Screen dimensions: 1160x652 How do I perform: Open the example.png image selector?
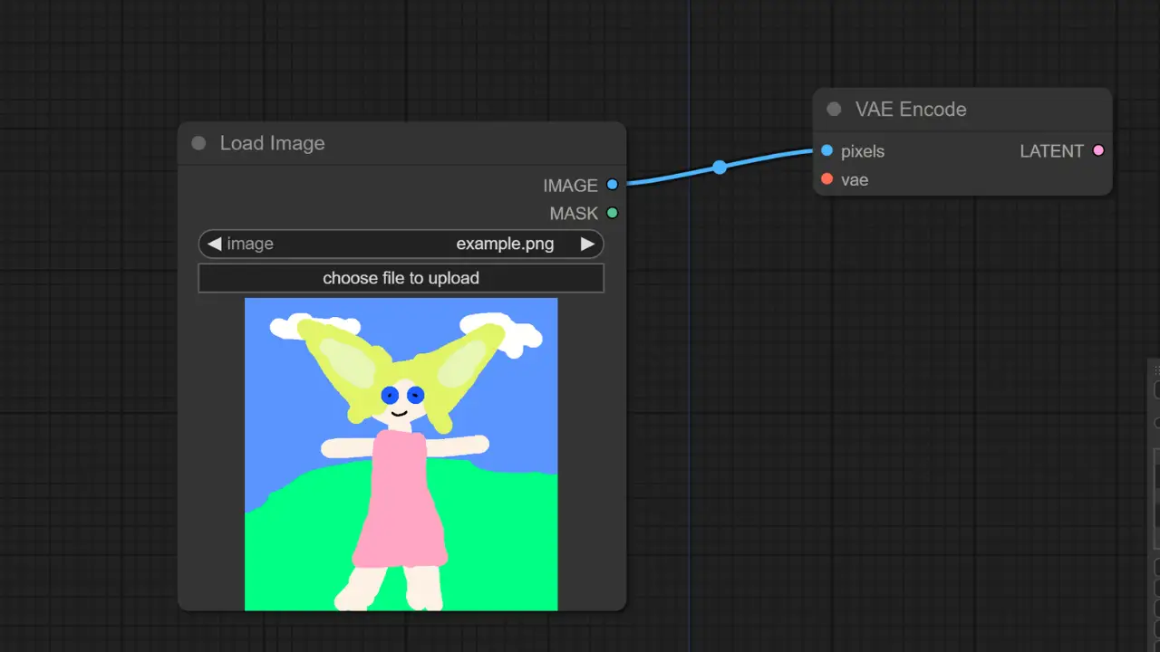click(x=401, y=244)
